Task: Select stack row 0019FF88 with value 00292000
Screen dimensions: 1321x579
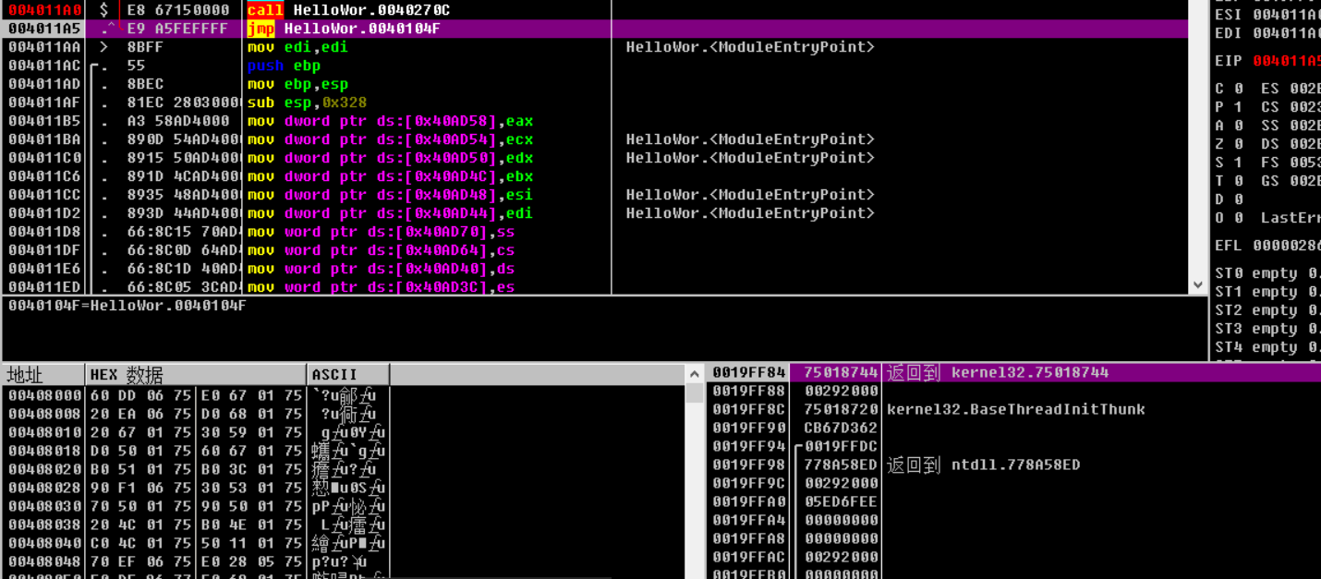Action: click(1013, 391)
